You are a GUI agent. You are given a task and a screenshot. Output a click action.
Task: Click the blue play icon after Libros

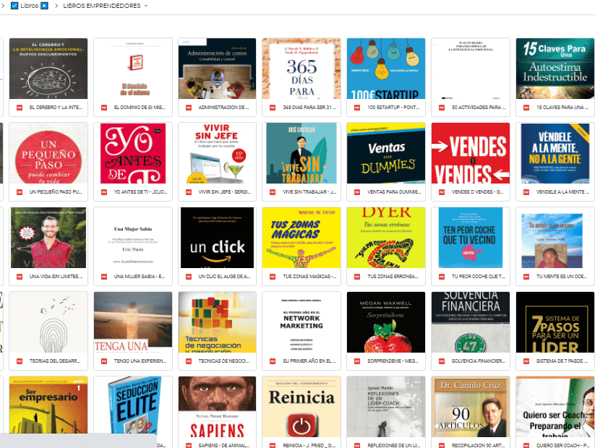[44, 6]
